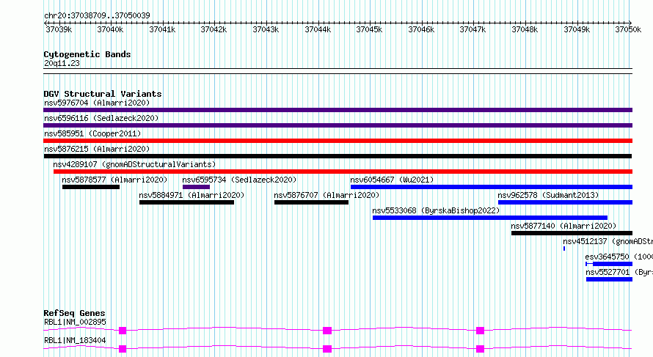The image size is (653, 357).
Task: Click the RBL1|NM_183404 gene label
Action: click(x=75, y=340)
